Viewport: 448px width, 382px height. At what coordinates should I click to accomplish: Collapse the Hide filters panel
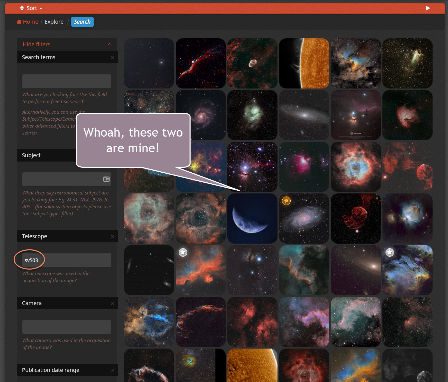click(67, 44)
